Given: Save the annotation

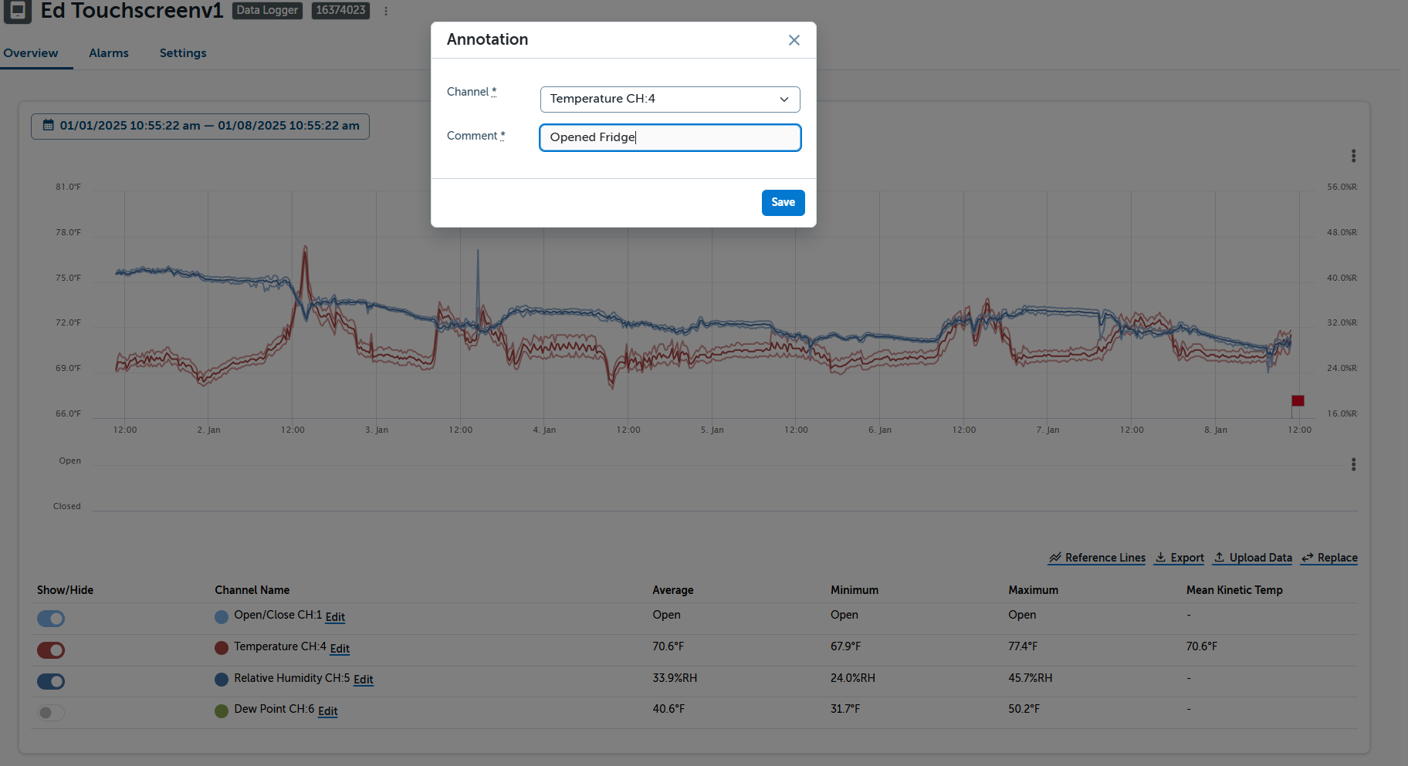Looking at the screenshot, I should coord(783,202).
